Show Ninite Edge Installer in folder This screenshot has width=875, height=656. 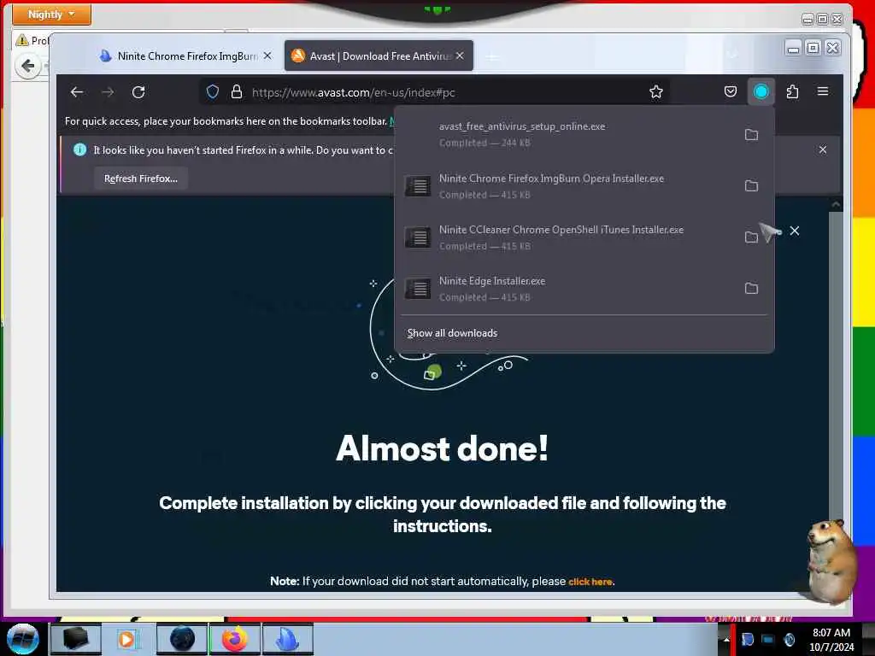[x=751, y=289]
